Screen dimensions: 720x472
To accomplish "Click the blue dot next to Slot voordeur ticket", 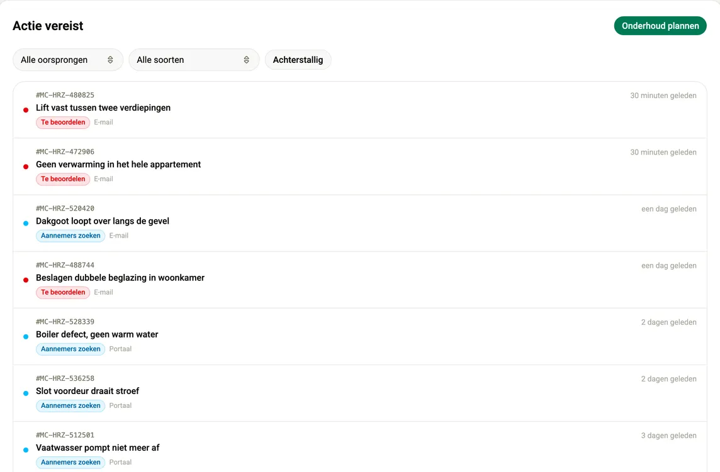I will (26, 393).
